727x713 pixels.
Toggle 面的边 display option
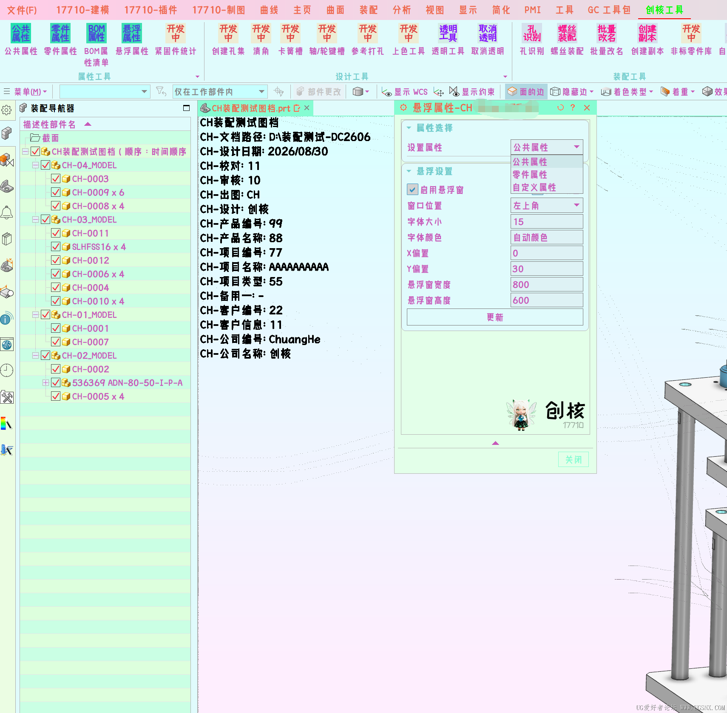(526, 92)
